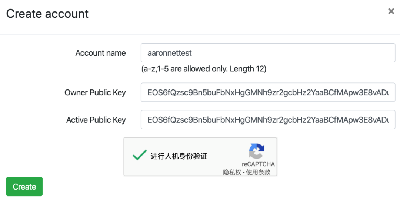
Task: Click the Account name label
Action: point(100,53)
